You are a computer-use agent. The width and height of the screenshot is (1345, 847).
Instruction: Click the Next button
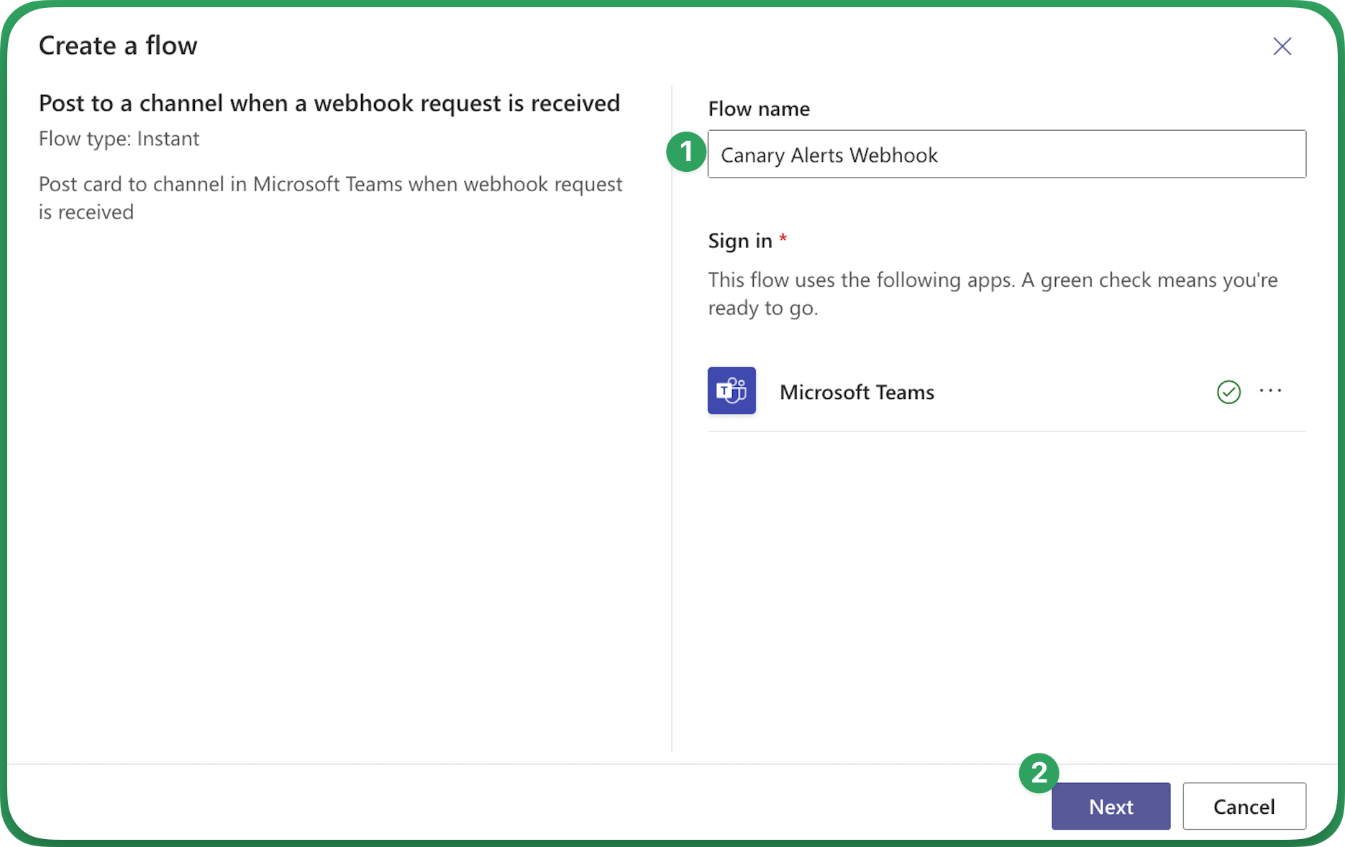click(1111, 806)
